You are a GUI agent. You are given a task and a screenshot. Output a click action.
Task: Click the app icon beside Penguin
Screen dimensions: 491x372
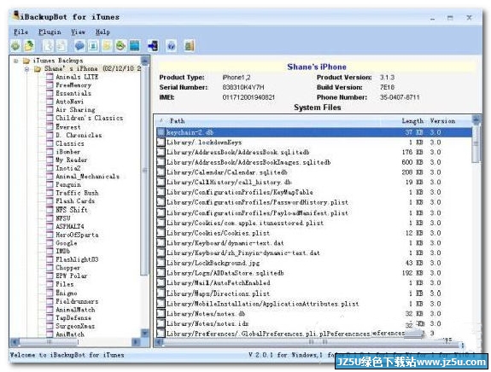coord(50,184)
